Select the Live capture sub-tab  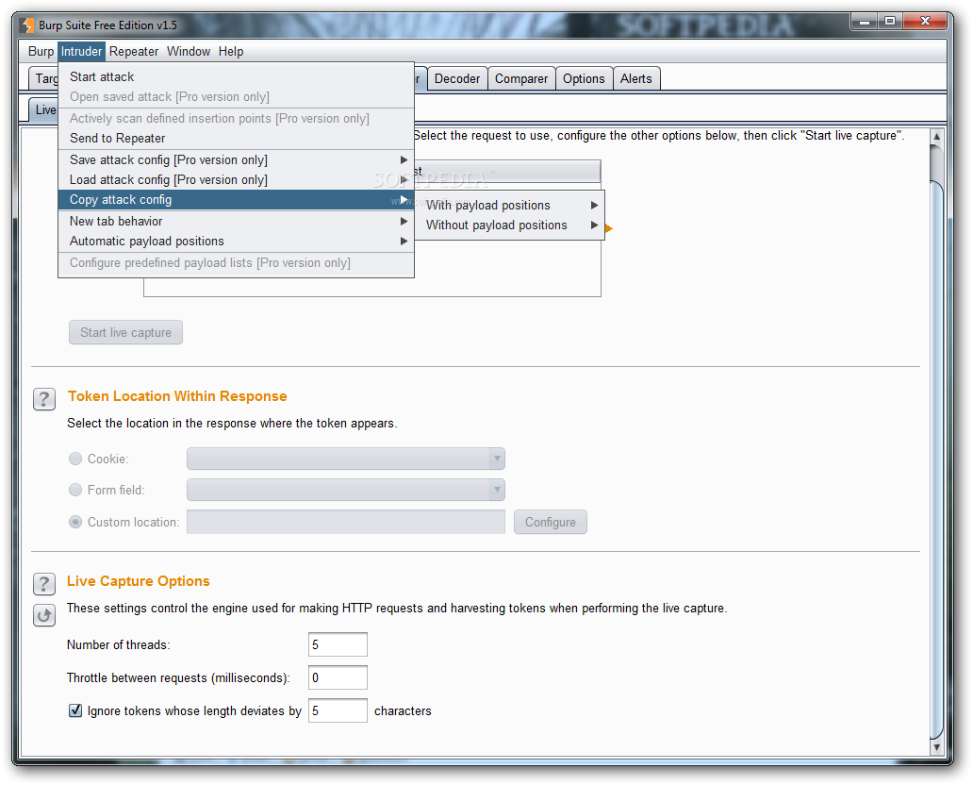click(x=43, y=110)
